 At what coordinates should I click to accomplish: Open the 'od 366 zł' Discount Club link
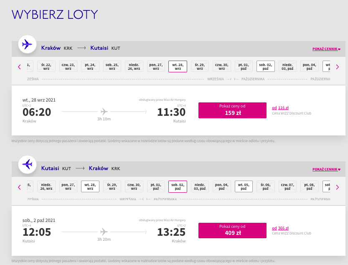(x=280, y=228)
